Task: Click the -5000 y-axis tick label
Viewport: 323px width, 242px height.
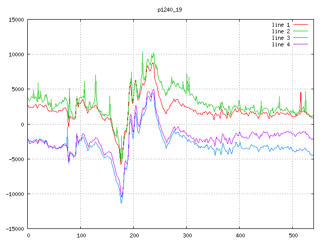Action: (x=16, y=159)
